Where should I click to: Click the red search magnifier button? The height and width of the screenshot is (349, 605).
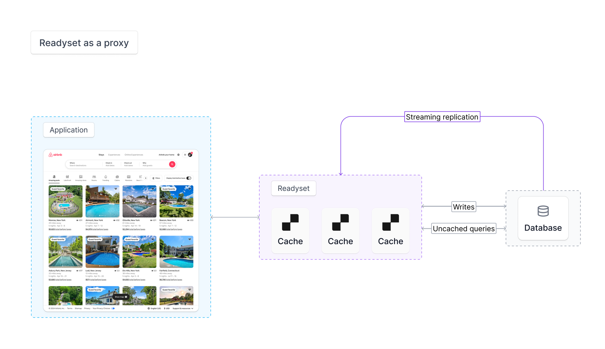coord(172,164)
